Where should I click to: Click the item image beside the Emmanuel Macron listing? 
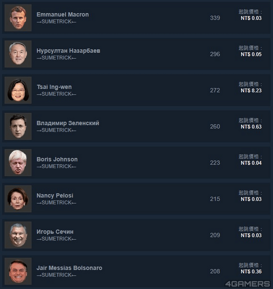[x=18, y=18]
